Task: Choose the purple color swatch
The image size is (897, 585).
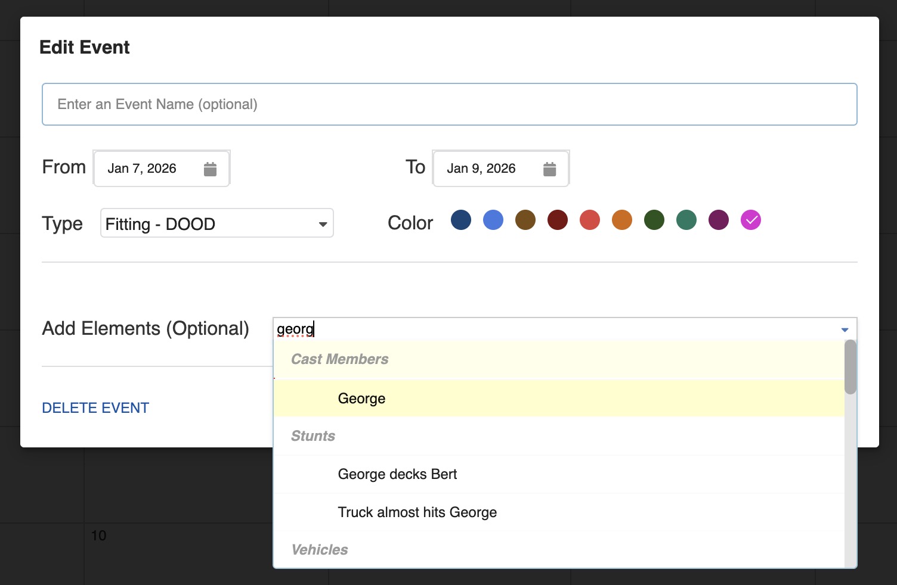Action: tap(719, 220)
